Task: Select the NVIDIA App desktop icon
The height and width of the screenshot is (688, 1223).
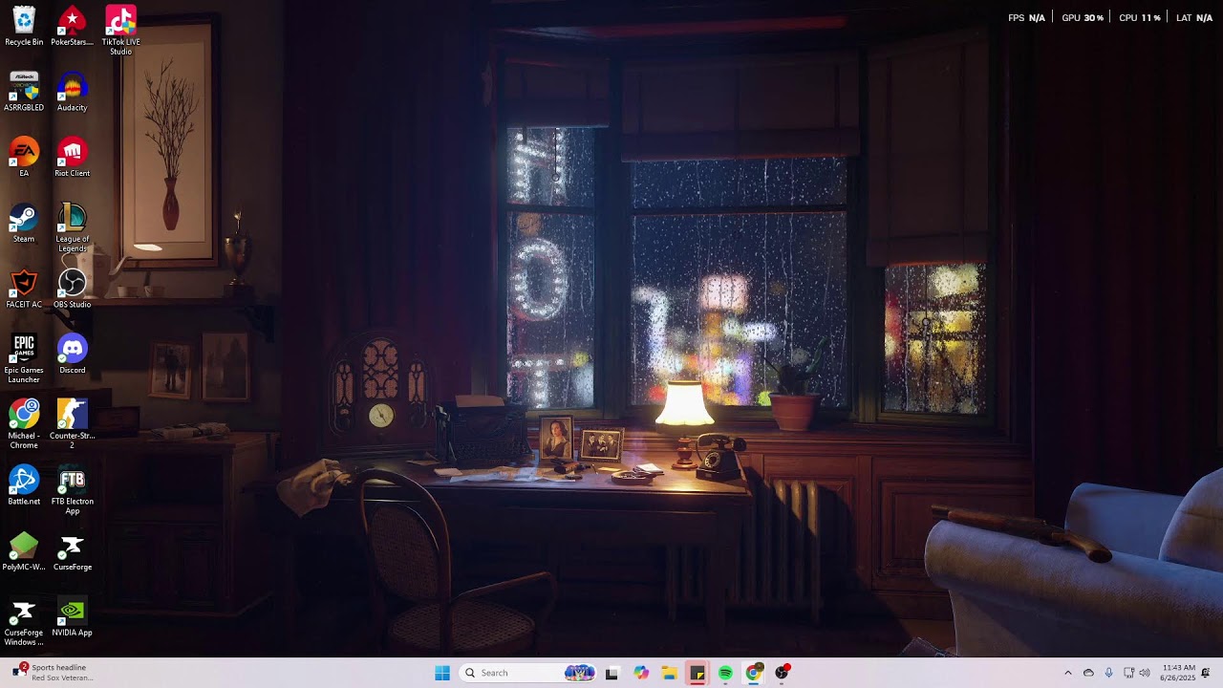Action: coord(73,617)
